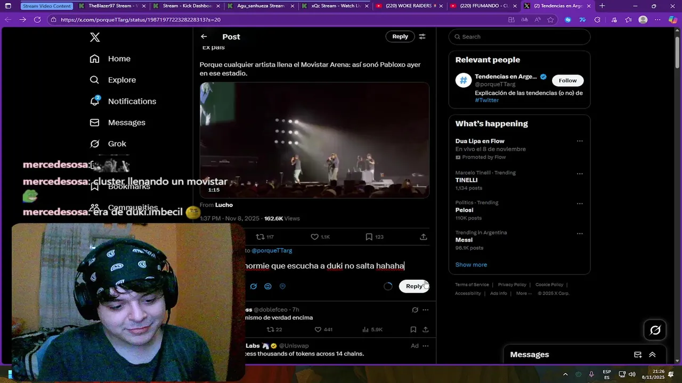Bookmark the main post with 123 bookmarks
682x383 pixels.
[374, 237]
